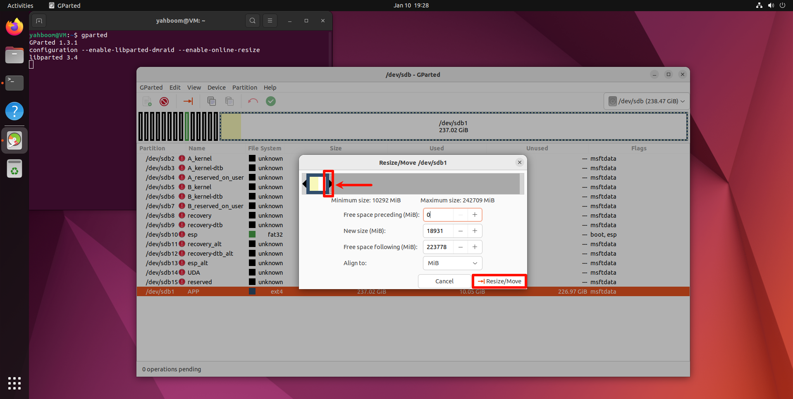
Task: Click the New partition toolbar icon
Action: (x=147, y=101)
